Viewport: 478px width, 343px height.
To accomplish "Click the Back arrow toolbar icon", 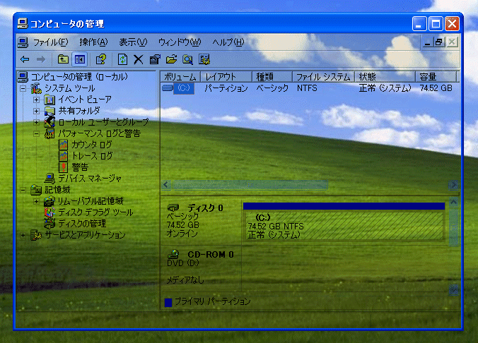I will point(25,59).
